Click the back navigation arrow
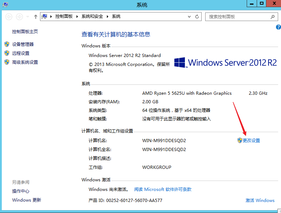 (x=9, y=17)
